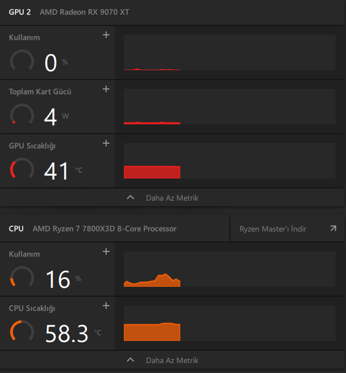Click the GPU usage gauge dial
Viewport: 346px width, 373px height.
click(22, 61)
